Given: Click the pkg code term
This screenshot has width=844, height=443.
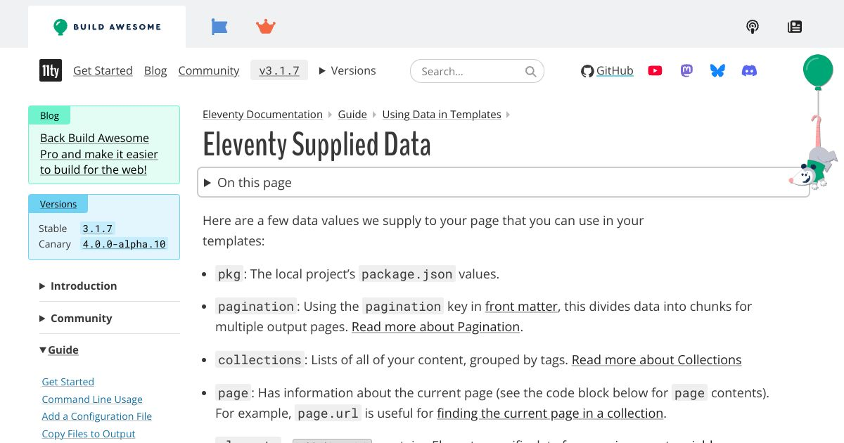Looking at the screenshot, I should click(229, 274).
